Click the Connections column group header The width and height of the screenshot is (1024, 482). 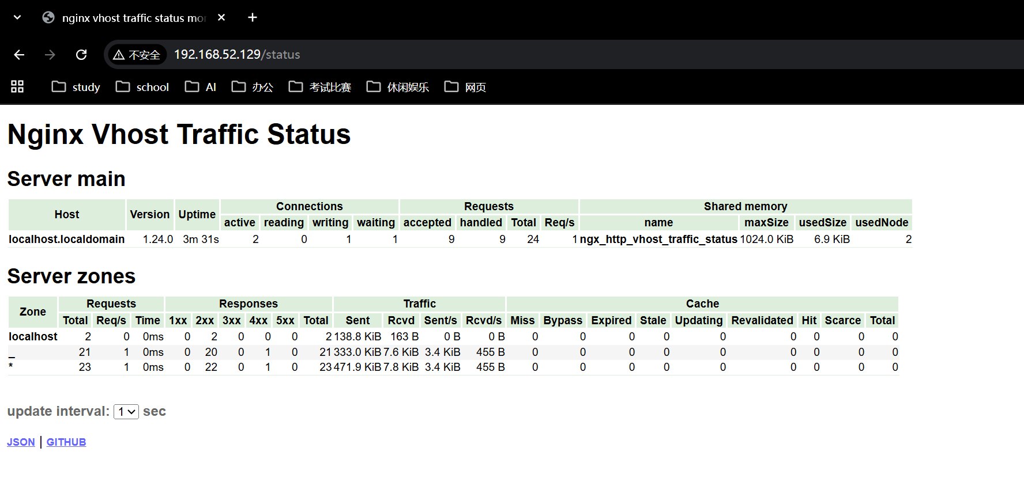310,206
